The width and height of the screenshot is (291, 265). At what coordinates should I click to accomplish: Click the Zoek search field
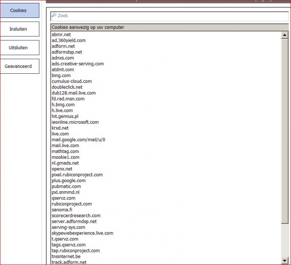point(170,16)
